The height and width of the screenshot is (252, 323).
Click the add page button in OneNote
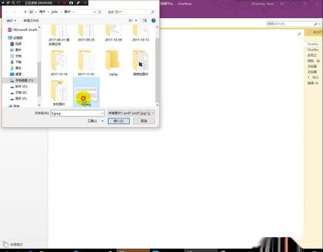pyautogui.click(x=314, y=32)
